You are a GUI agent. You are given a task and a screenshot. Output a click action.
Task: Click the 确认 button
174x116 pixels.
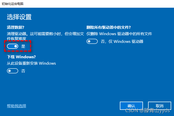point(131,106)
